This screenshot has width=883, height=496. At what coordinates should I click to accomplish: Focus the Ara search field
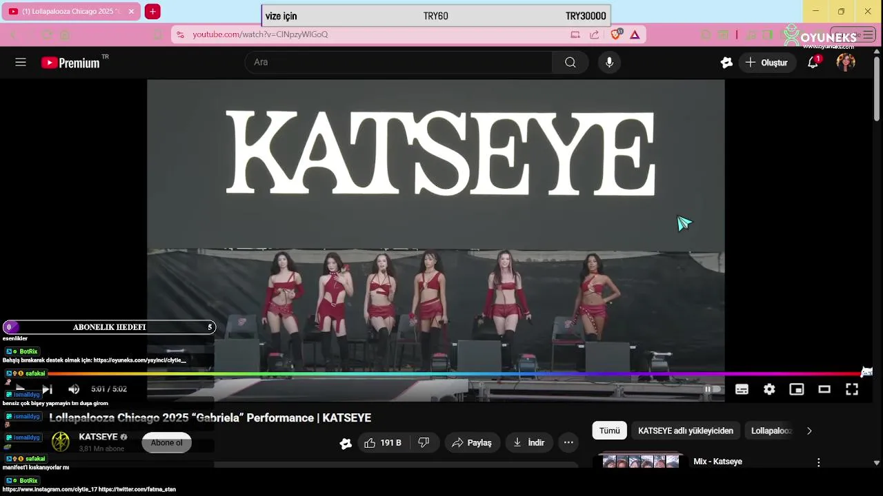[399, 62]
